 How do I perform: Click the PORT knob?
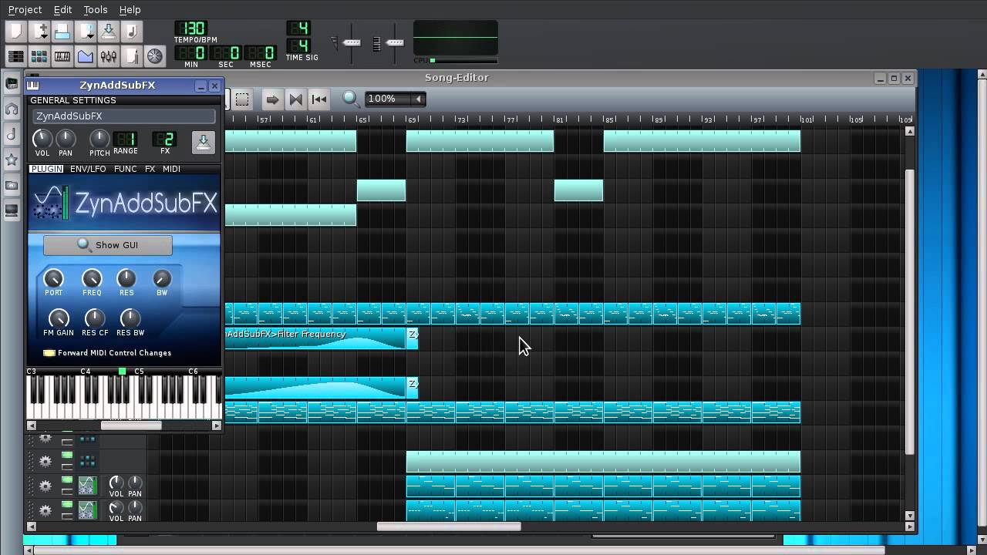(x=53, y=278)
